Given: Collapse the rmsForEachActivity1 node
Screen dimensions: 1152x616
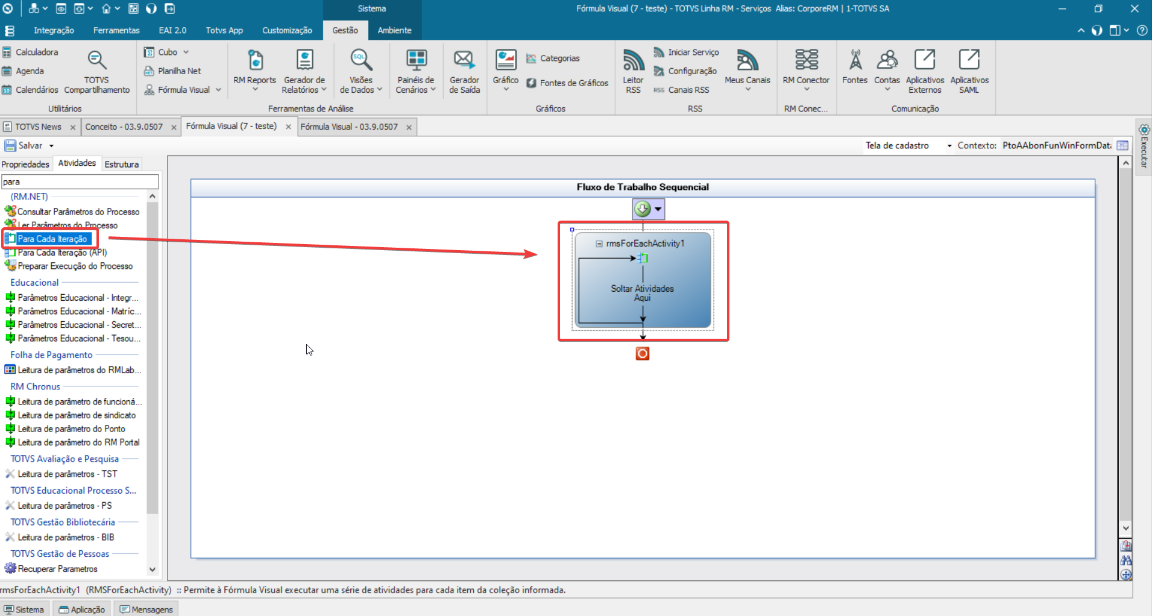Looking at the screenshot, I should pos(599,244).
